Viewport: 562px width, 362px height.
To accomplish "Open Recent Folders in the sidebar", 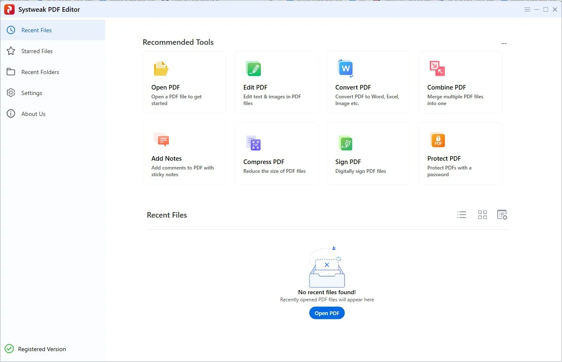I will point(53,72).
